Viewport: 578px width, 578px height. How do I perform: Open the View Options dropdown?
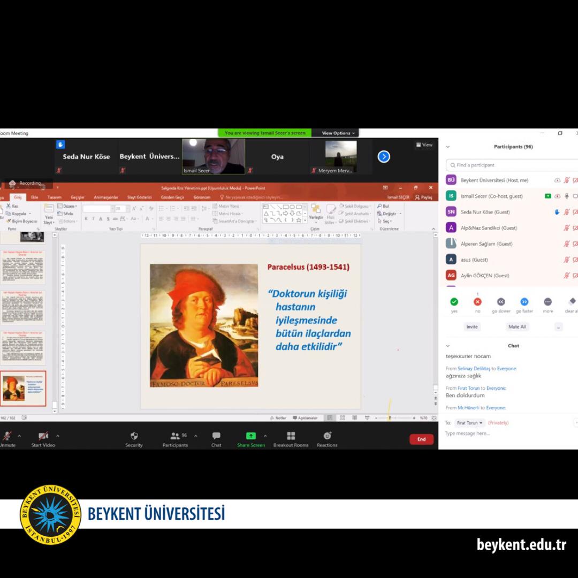(338, 133)
